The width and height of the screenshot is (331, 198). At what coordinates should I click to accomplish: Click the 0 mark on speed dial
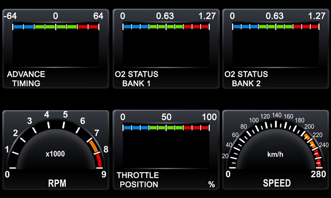[228, 174]
